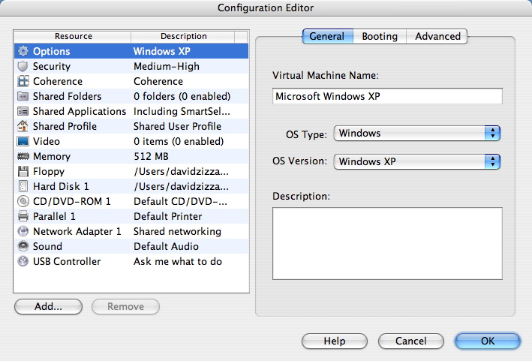Click the CD/DVD-ROM 1 disc icon
Screen dimensions: 532x361
(x=23, y=201)
